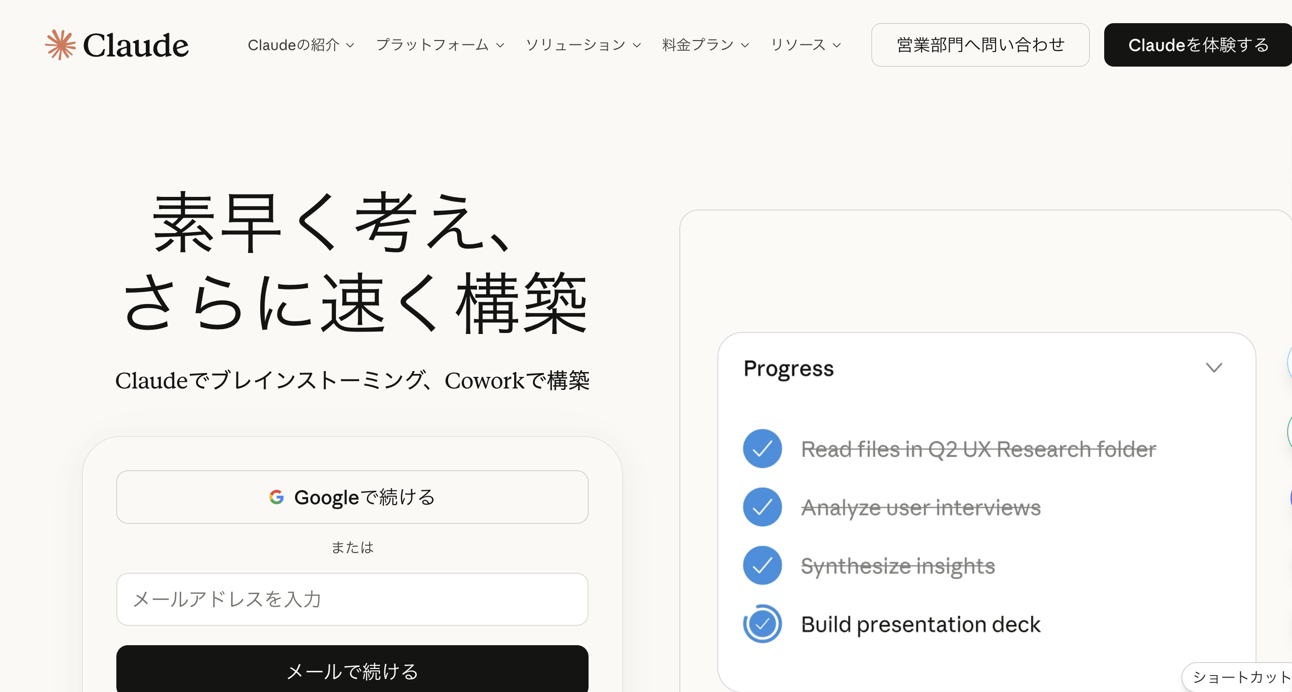The image size is (1292, 692).
Task: Click the ショートカット pill at bottom right
Action: pos(1239,677)
